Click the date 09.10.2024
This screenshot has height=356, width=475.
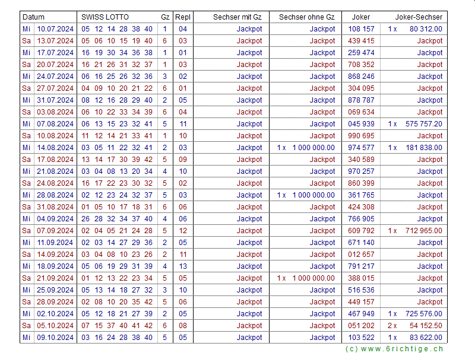coord(55,338)
